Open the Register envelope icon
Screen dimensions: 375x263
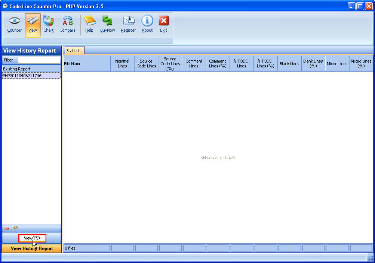pyautogui.click(x=128, y=24)
